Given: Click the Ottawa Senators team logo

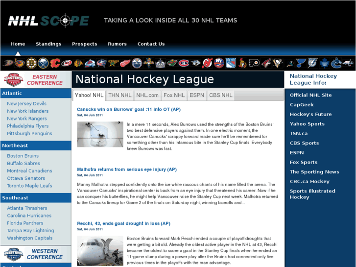Looking at the screenshot, I should tap(242, 63).
